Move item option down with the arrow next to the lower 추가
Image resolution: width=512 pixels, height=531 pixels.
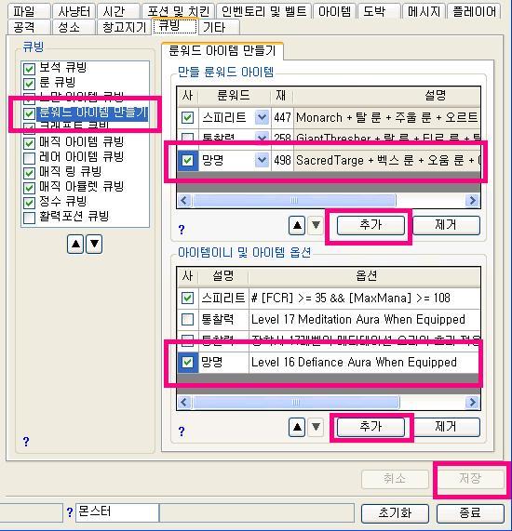pyautogui.click(x=316, y=427)
